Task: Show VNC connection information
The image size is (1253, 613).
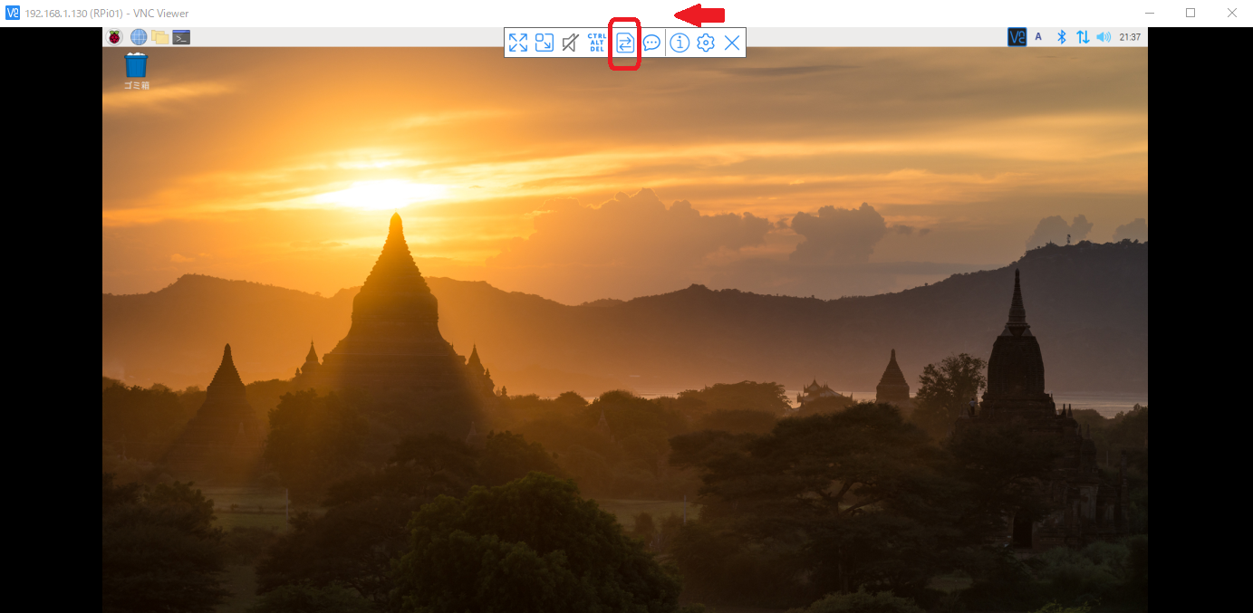Action: [x=680, y=43]
